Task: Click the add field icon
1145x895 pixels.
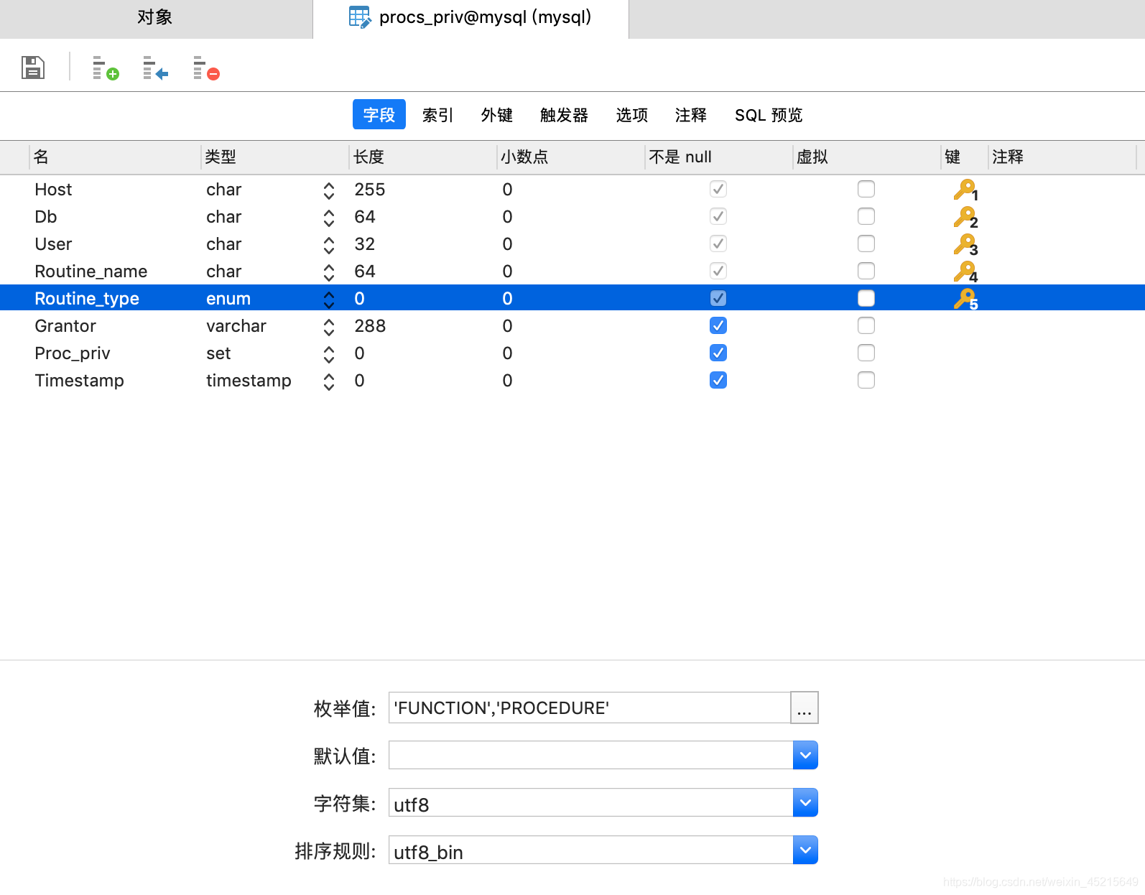Action: click(106, 68)
